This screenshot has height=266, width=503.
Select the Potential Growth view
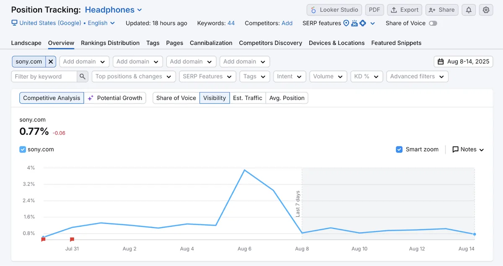(115, 98)
